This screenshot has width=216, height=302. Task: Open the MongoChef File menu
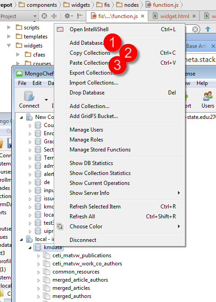(x=22, y=83)
